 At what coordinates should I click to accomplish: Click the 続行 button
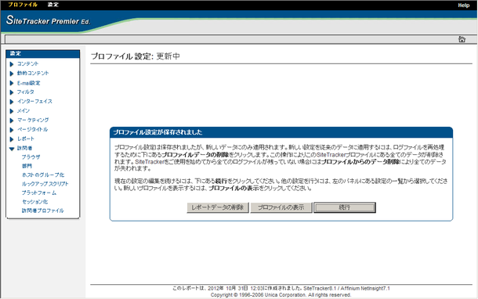[345, 207]
